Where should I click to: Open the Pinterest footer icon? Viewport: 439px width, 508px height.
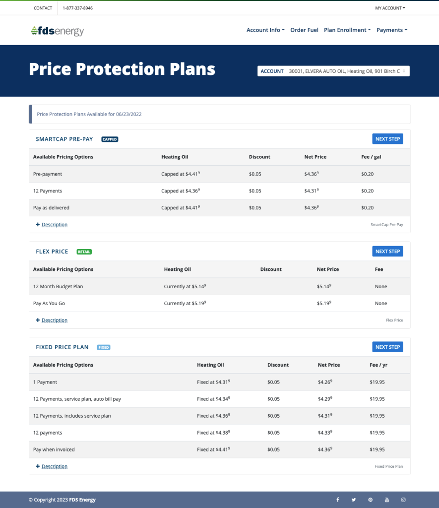[x=370, y=500]
